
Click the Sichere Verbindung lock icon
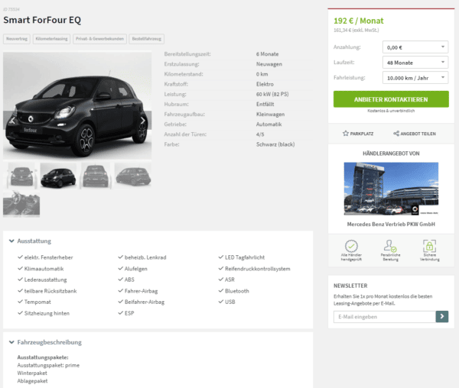tap(429, 246)
